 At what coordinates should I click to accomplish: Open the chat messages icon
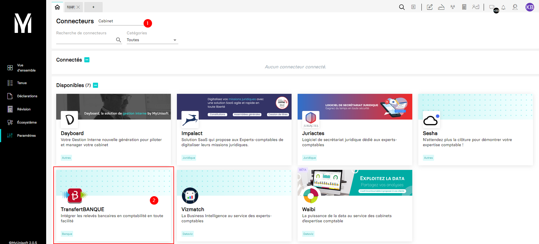pyautogui.click(x=492, y=7)
